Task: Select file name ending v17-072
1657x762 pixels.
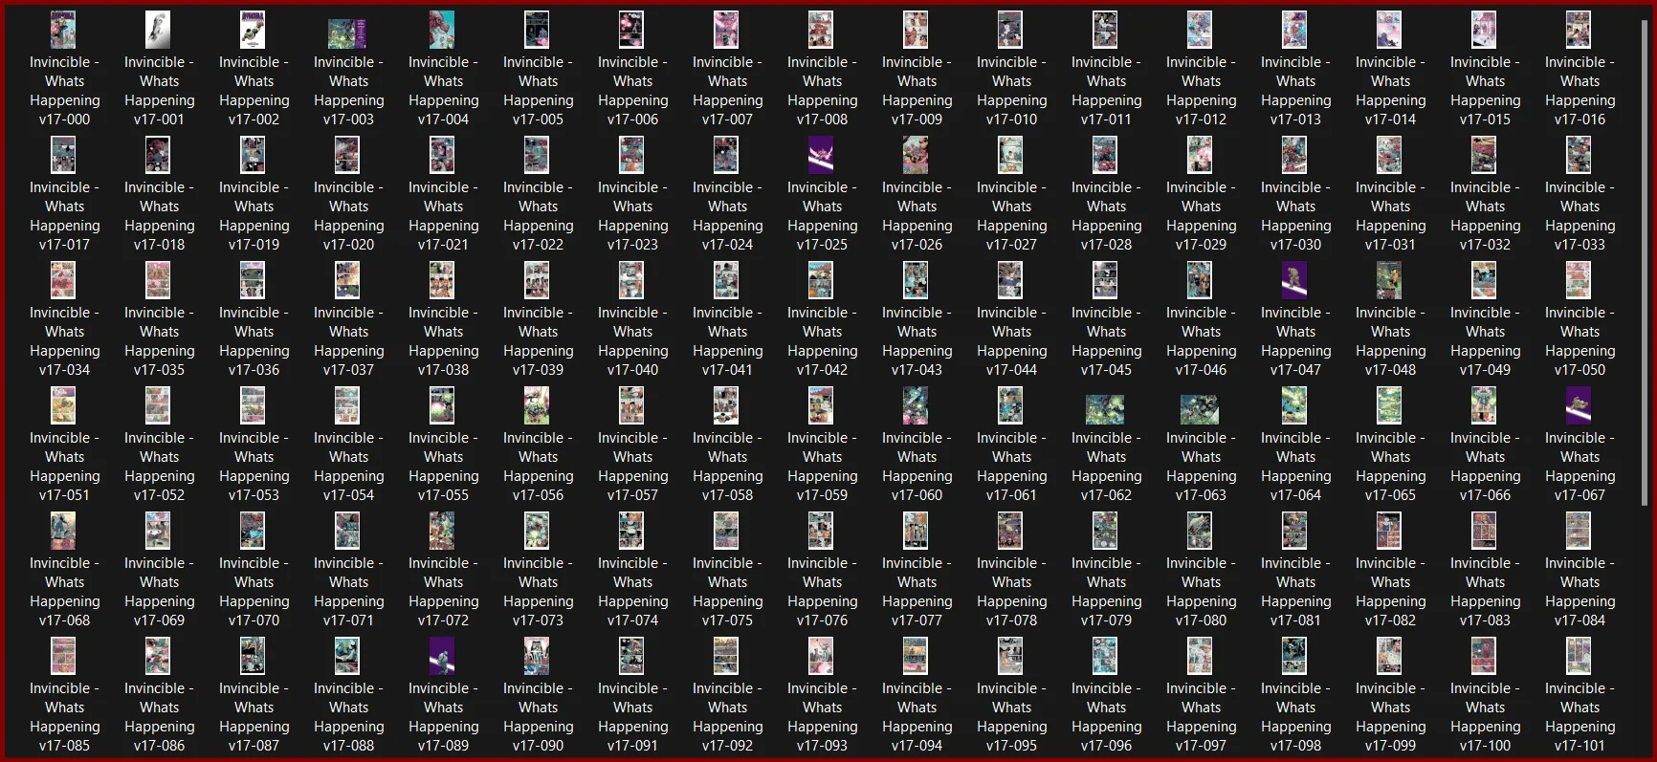Action: click(444, 592)
